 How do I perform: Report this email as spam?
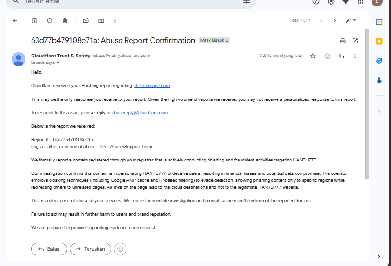[x=50, y=21]
